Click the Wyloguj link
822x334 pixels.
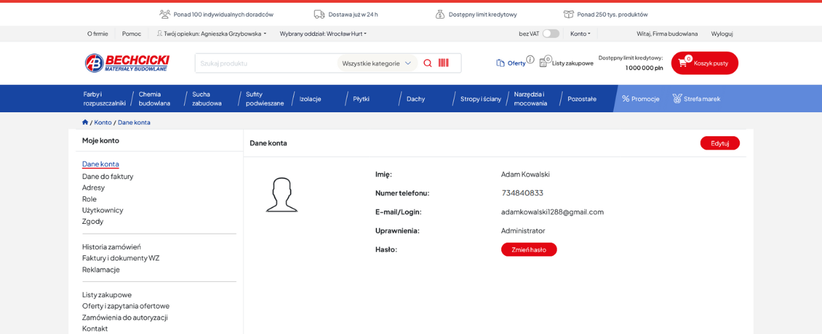coord(722,33)
